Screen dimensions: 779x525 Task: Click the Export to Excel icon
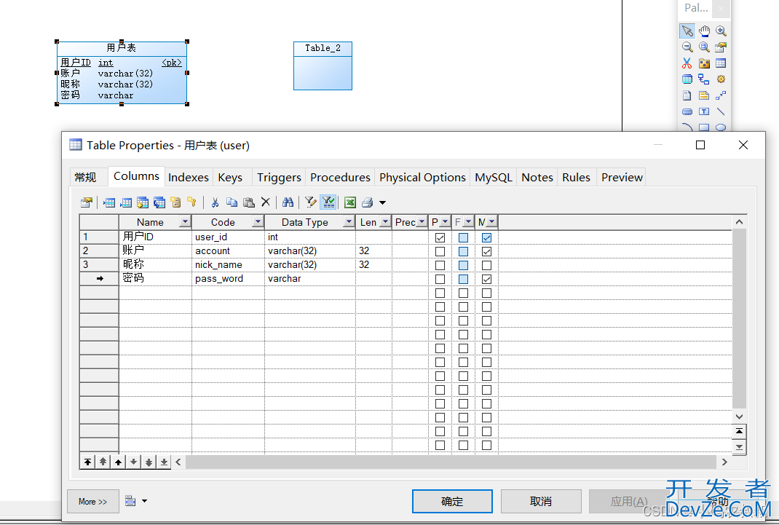coord(350,202)
